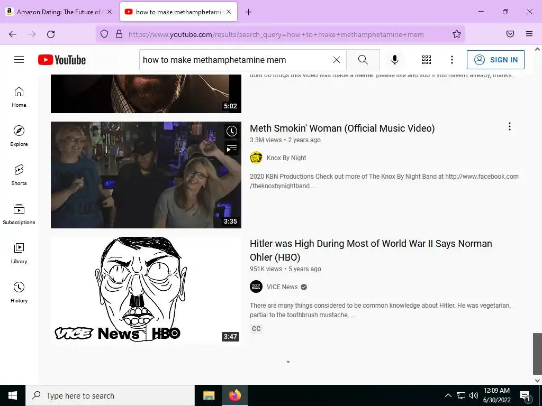Screen dimensions: 542x406
Task: Click '3.3M views • 2 years ago' text
Action: click(285, 140)
